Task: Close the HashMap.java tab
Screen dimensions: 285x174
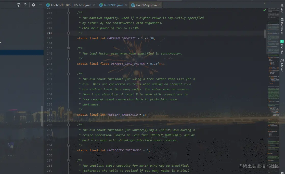Action: 160,5
